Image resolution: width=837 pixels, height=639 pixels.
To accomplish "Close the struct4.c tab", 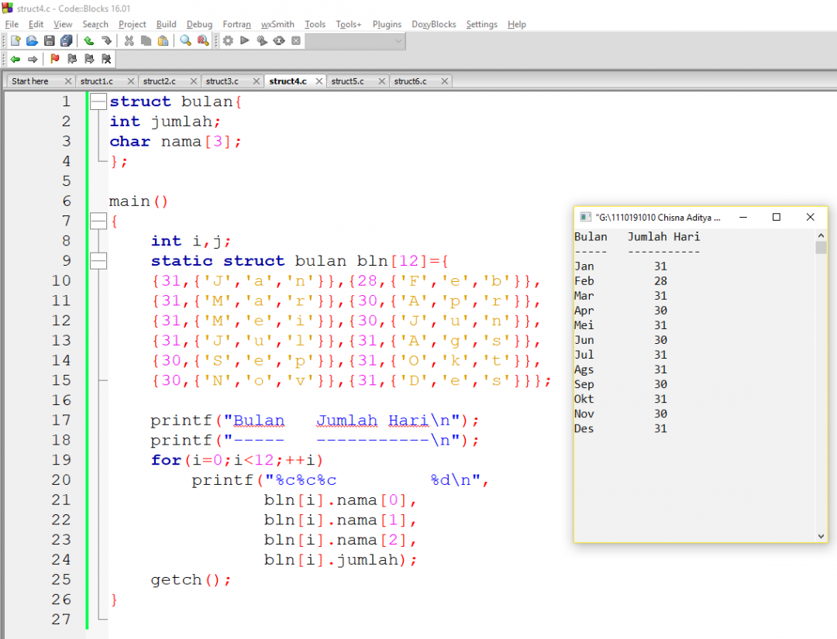I will coord(319,81).
